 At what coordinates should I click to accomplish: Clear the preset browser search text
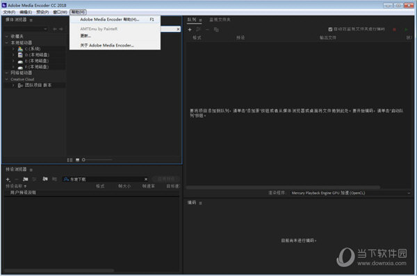click(x=146, y=179)
